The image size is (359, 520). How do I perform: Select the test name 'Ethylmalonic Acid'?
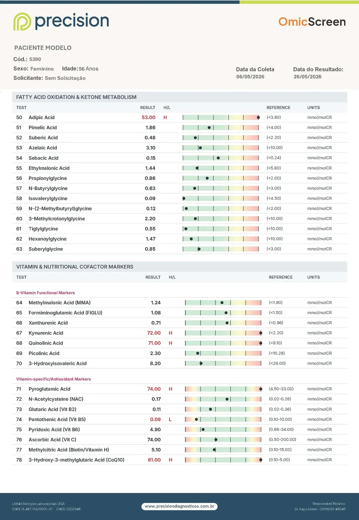(49, 168)
